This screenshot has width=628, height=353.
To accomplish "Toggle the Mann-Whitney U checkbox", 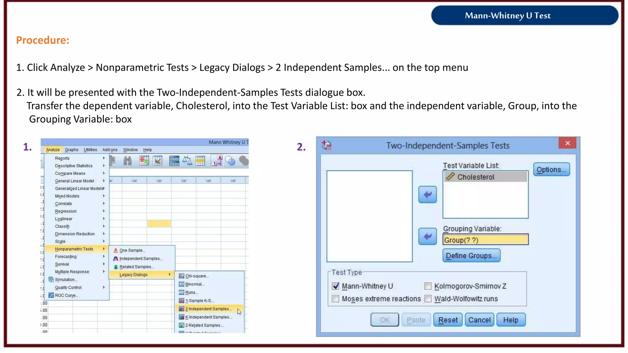I will coord(335,286).
